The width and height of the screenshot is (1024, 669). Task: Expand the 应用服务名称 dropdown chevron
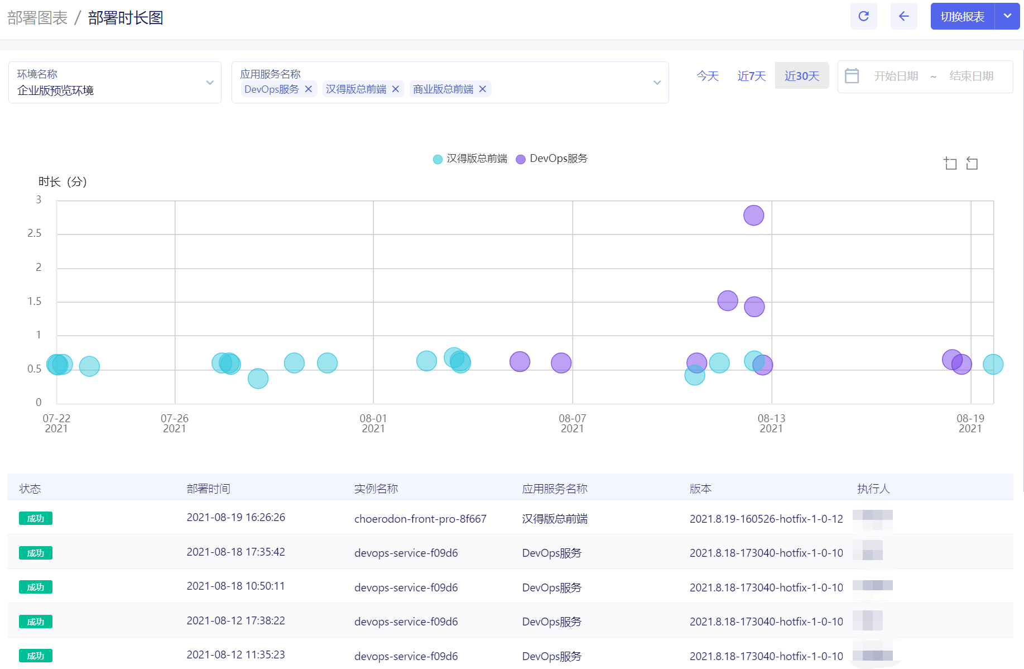[x=657, y=83]
